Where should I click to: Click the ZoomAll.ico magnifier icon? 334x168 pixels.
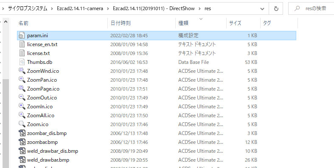click(22, 116)
